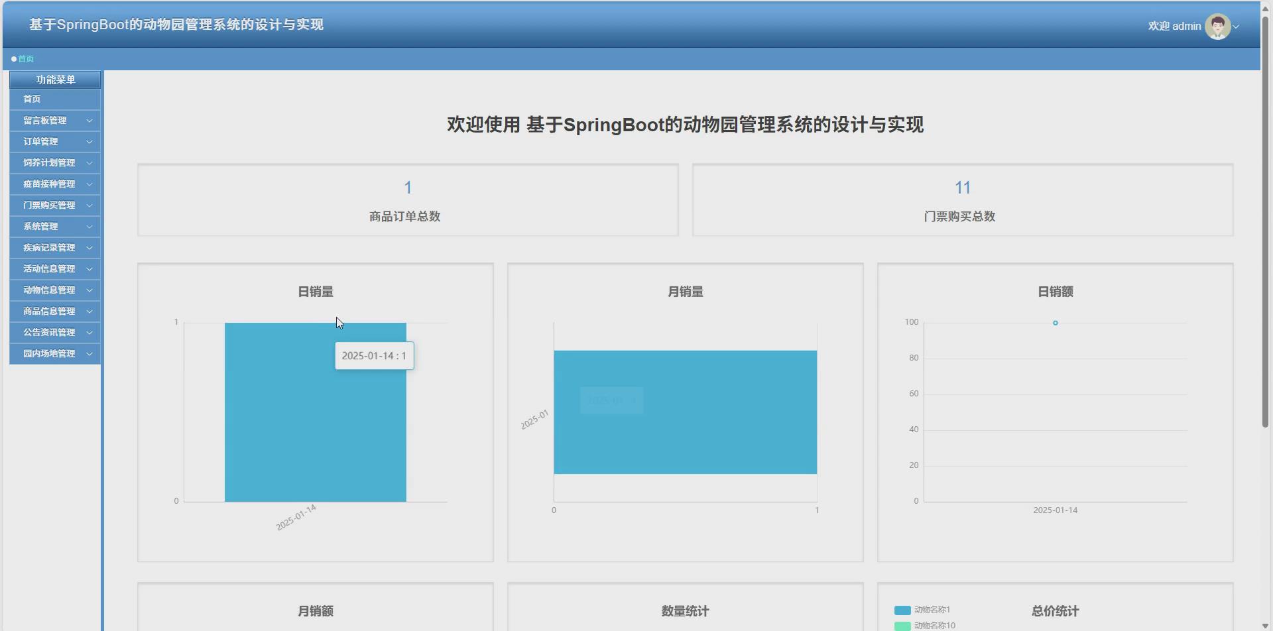This screenshot has width=1273, height=631.
Task: Open the 疫苗接种管理 menu item
Action: tap(55, 184)
